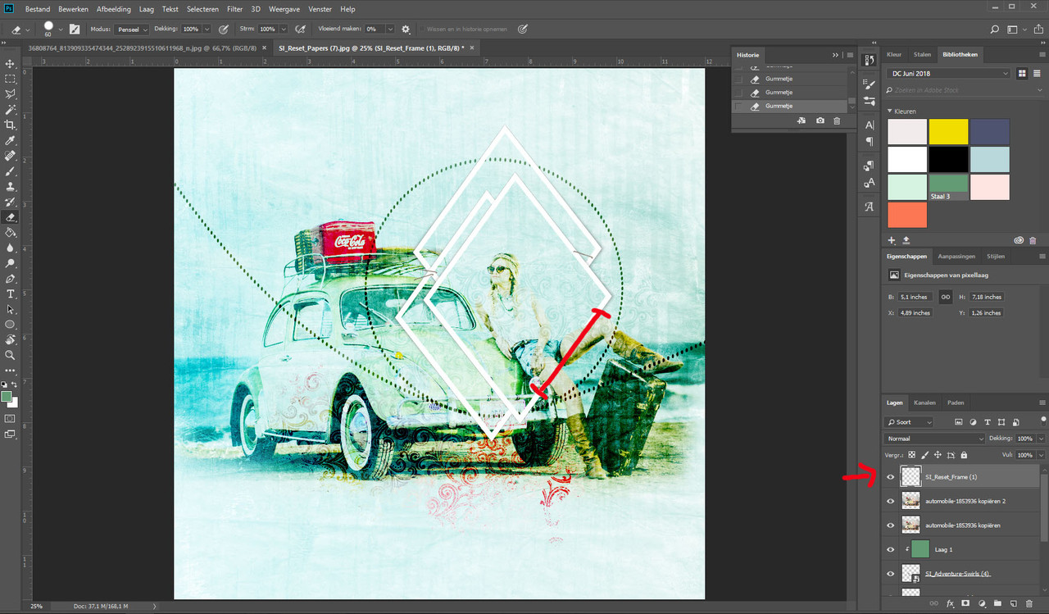Pick the yellow swatch in Kleuren
1049x614 pixels.
948,132
